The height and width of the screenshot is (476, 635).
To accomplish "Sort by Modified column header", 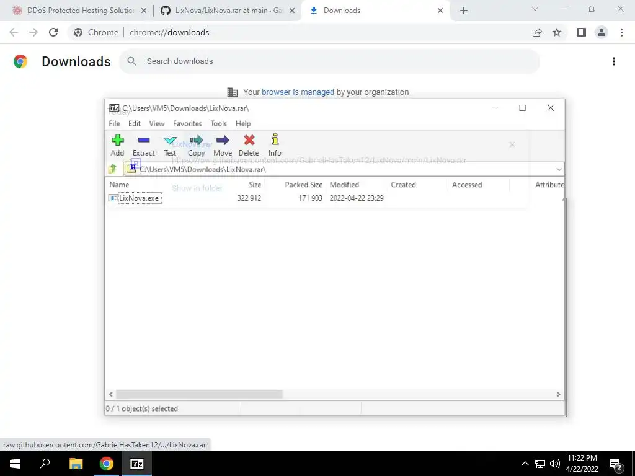I will coord(344,185).
